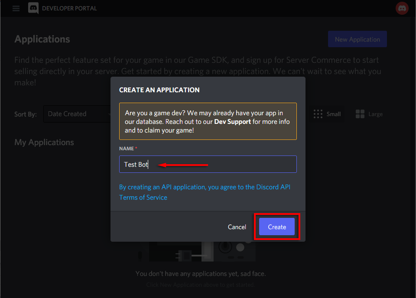The height and width of the screenshot is (298, 416).
Task: Click the Discord logo icon
Action: point(33,8)
